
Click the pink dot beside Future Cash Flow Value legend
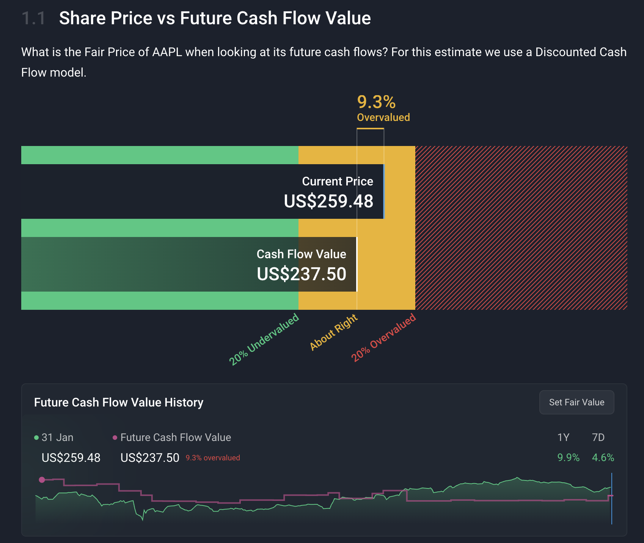tap(115, 438)
